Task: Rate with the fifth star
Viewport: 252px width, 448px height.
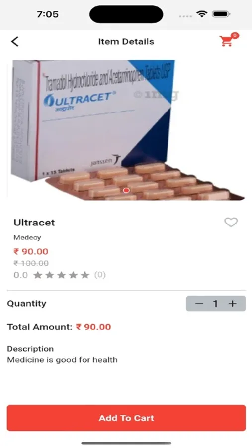Action: tap(85, 275)
